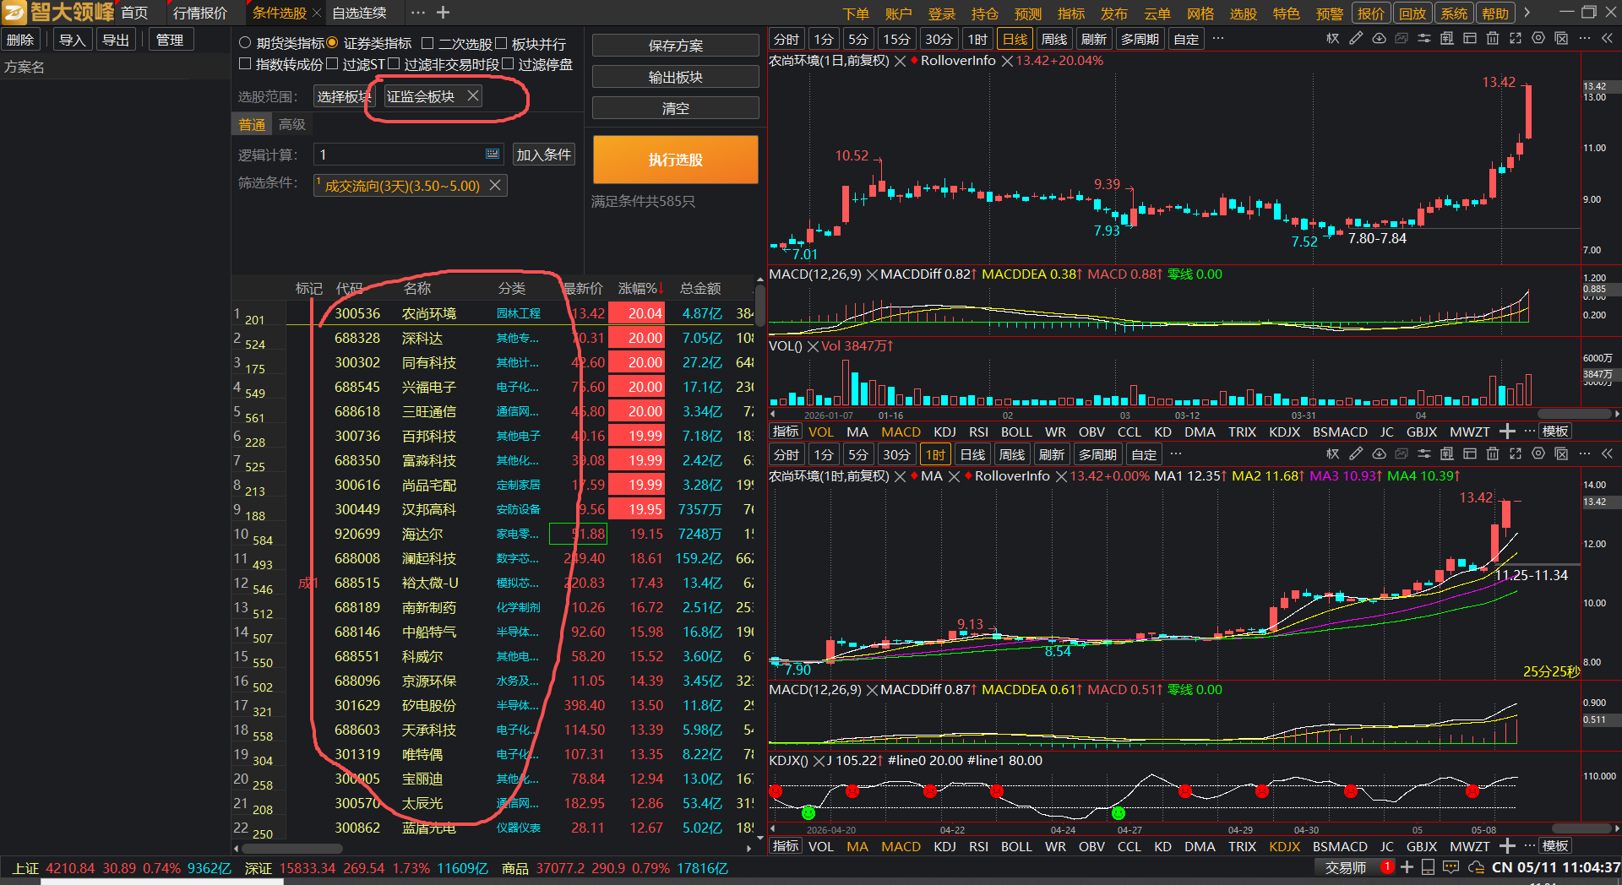The image size is (1622, 885).
Task: Expand the top menu overflow arrow after 帮助
Action: point(1527,13)
